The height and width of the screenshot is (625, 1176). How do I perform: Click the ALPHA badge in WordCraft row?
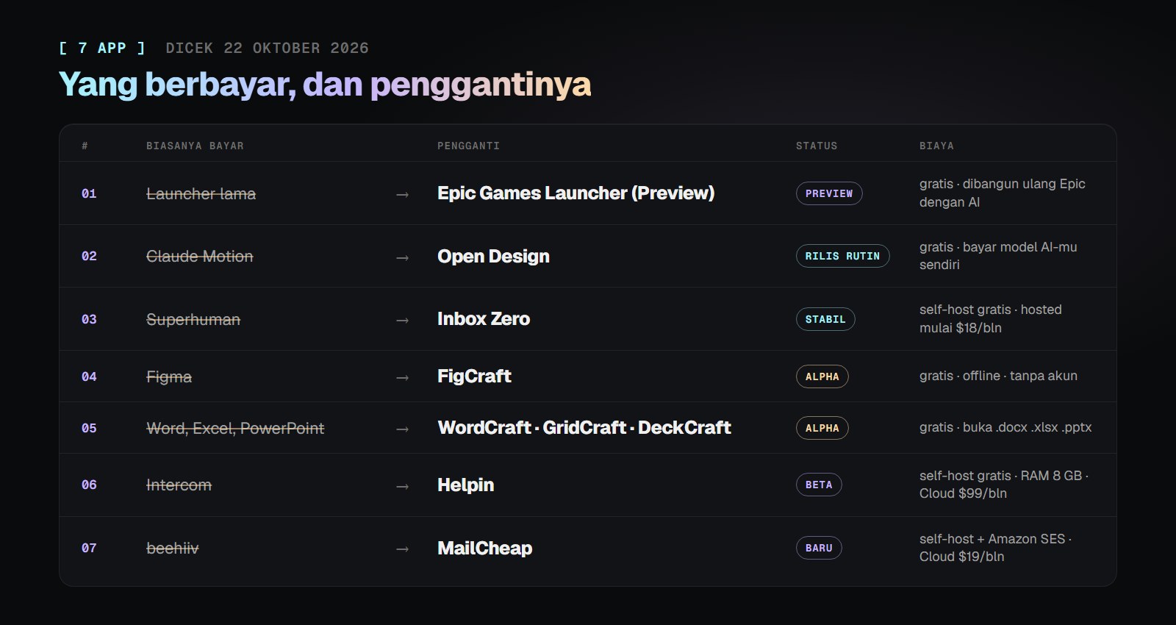[x=822, y=428]
